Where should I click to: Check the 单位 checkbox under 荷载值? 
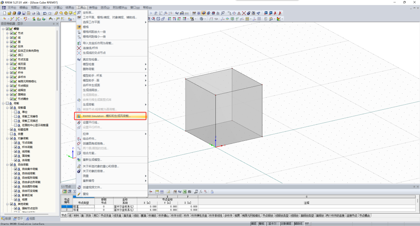[16, 112]
